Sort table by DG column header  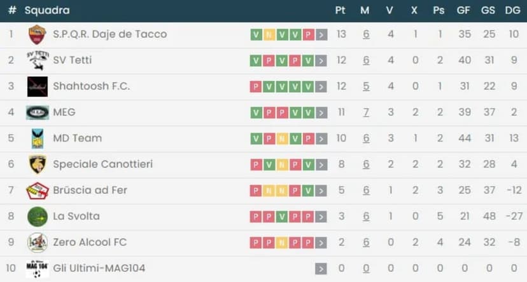(512, 10)
